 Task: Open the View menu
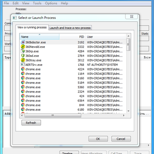(26, 3)
